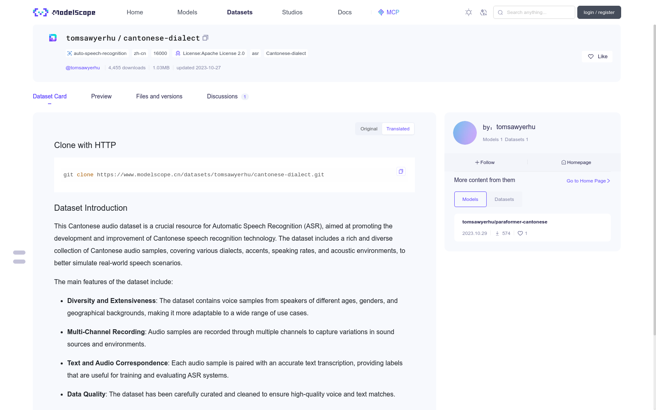Click the 16000 sample rate tag
This screenshot has height=410, width=656.
pos(160,53)
